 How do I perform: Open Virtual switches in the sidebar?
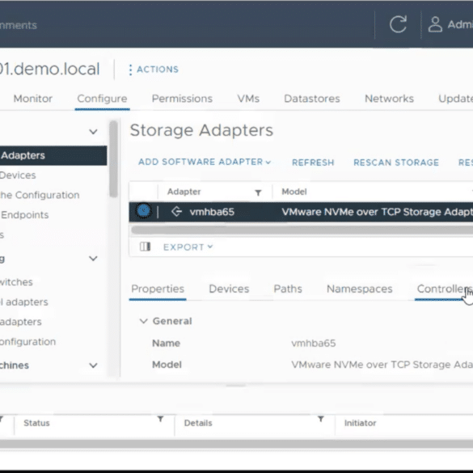(x=16, y=282)
